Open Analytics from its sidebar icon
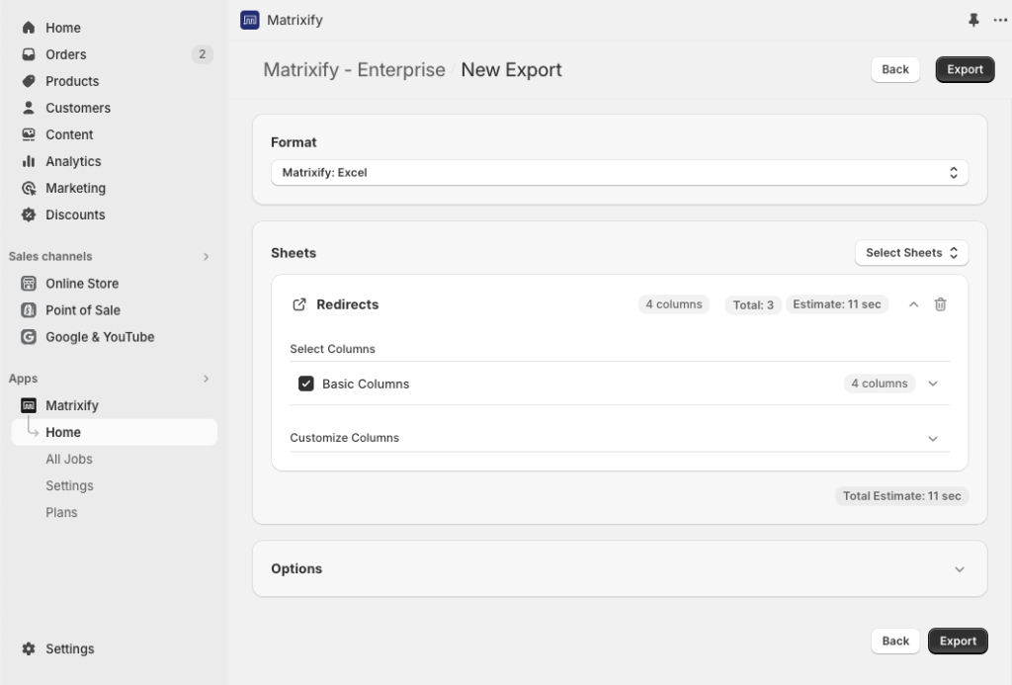Image resolution: width=1012 pixels, height=685 pixels. tap(28, 160)
